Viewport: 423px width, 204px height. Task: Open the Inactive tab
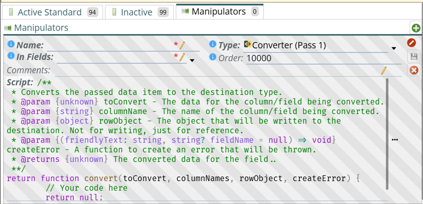point(139,12)
